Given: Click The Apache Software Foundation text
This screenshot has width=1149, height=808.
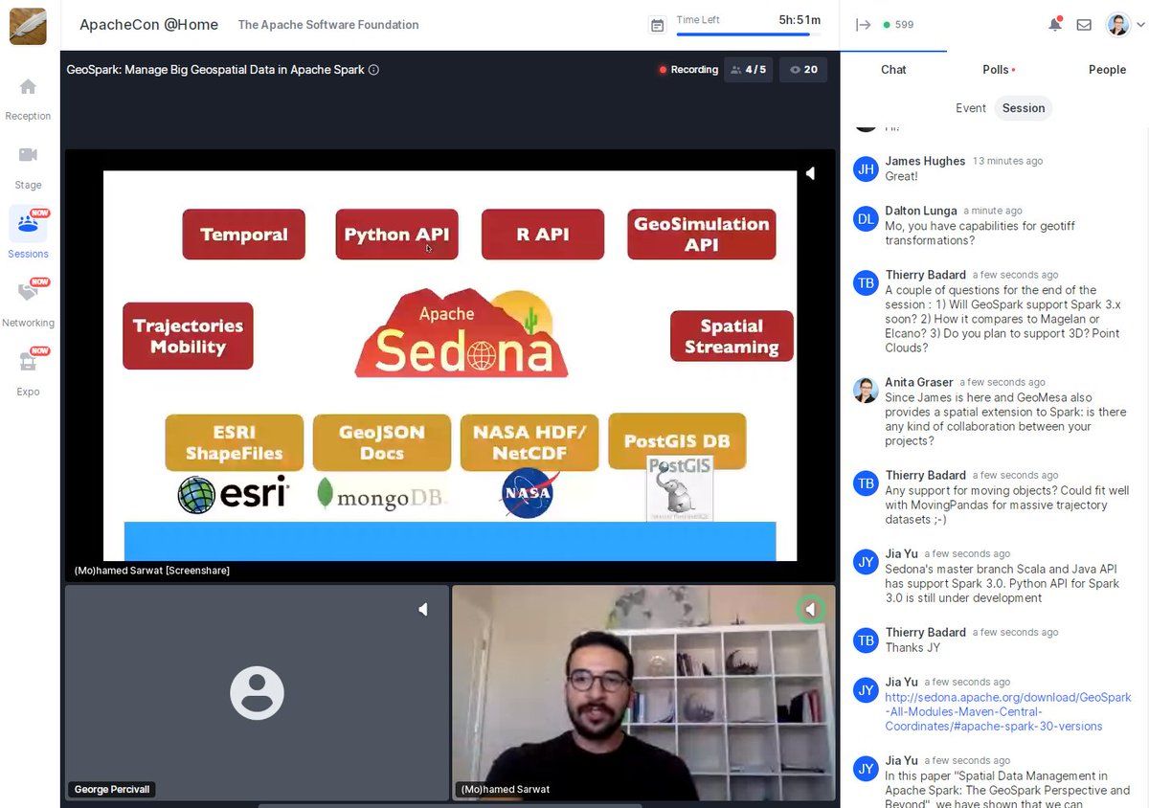Looking at the screenshot, I should coord(328,25).
